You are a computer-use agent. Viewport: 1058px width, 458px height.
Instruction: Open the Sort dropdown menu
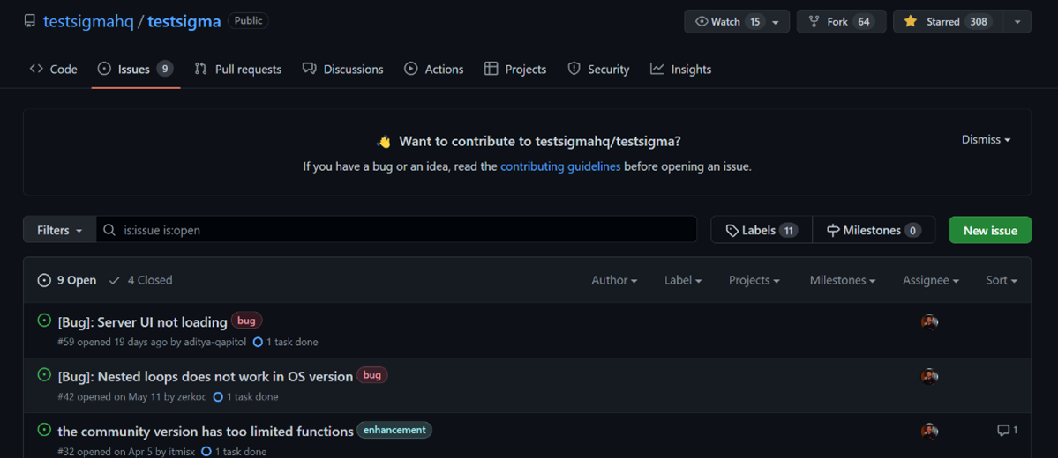pyautogui.click(x=1001, y=280)
